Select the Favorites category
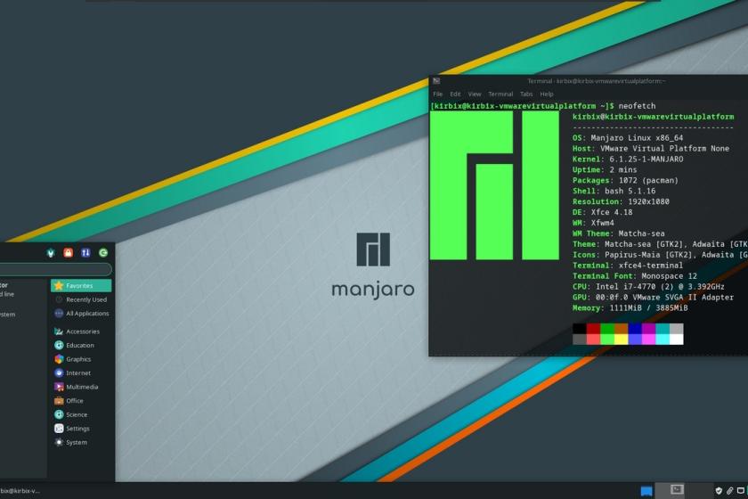This screenshot has width=748, height=499. 81,285
